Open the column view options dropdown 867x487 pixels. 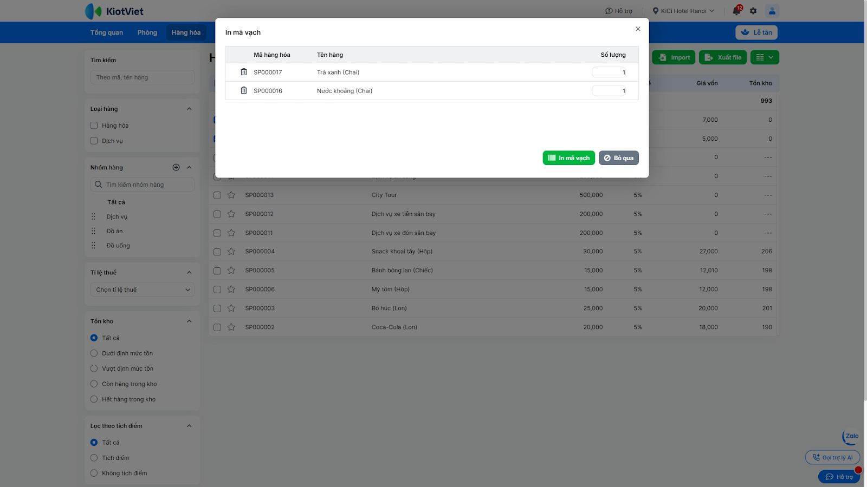coord(765,57)
